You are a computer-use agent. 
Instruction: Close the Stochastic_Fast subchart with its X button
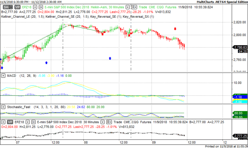pyautogui.click(x=3, y=107)
